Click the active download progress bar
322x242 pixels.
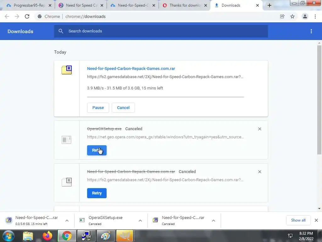[x=165, y=97]
